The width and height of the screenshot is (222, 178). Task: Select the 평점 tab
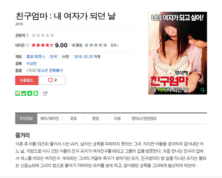point(95,119)
